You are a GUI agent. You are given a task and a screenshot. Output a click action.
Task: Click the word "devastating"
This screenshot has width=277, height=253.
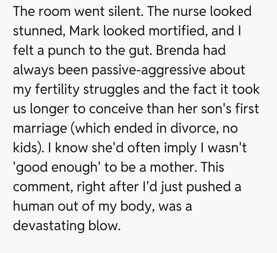pyautogui.click(x=48, y=226)
